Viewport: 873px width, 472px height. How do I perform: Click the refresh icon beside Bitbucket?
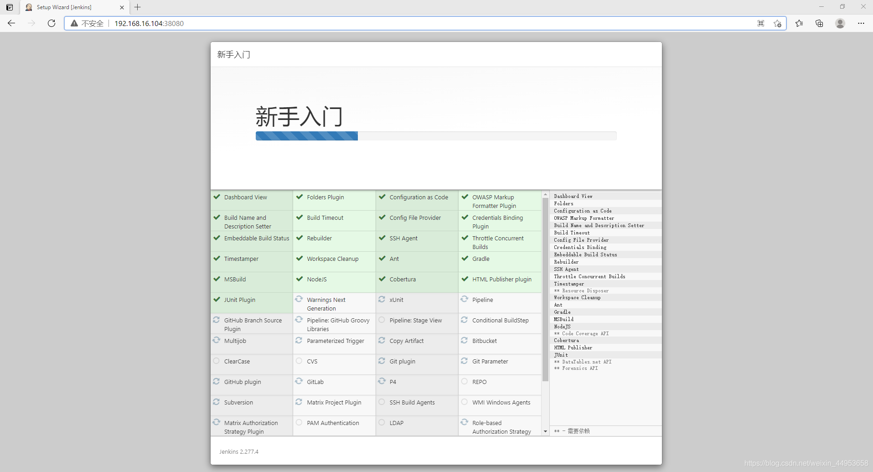pos(465,340)
